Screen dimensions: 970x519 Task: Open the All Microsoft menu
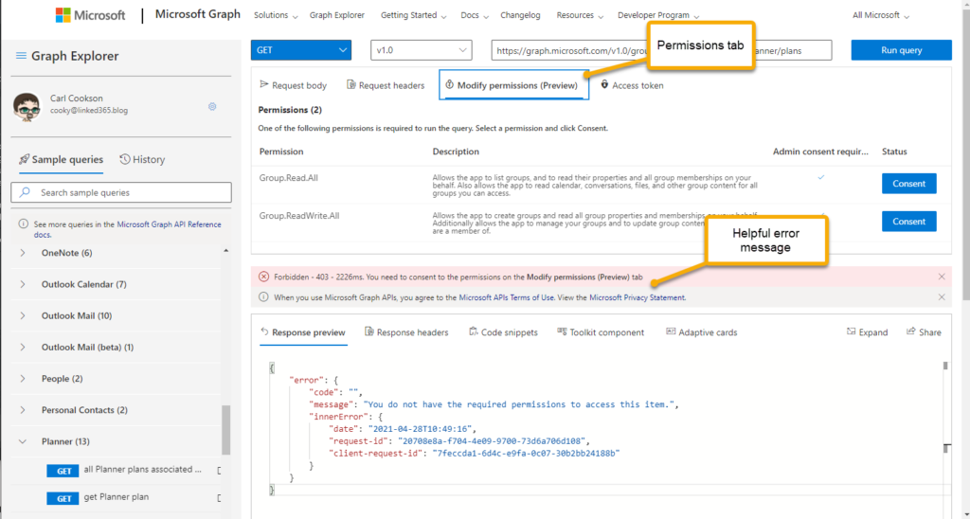(x=881, y=15)
